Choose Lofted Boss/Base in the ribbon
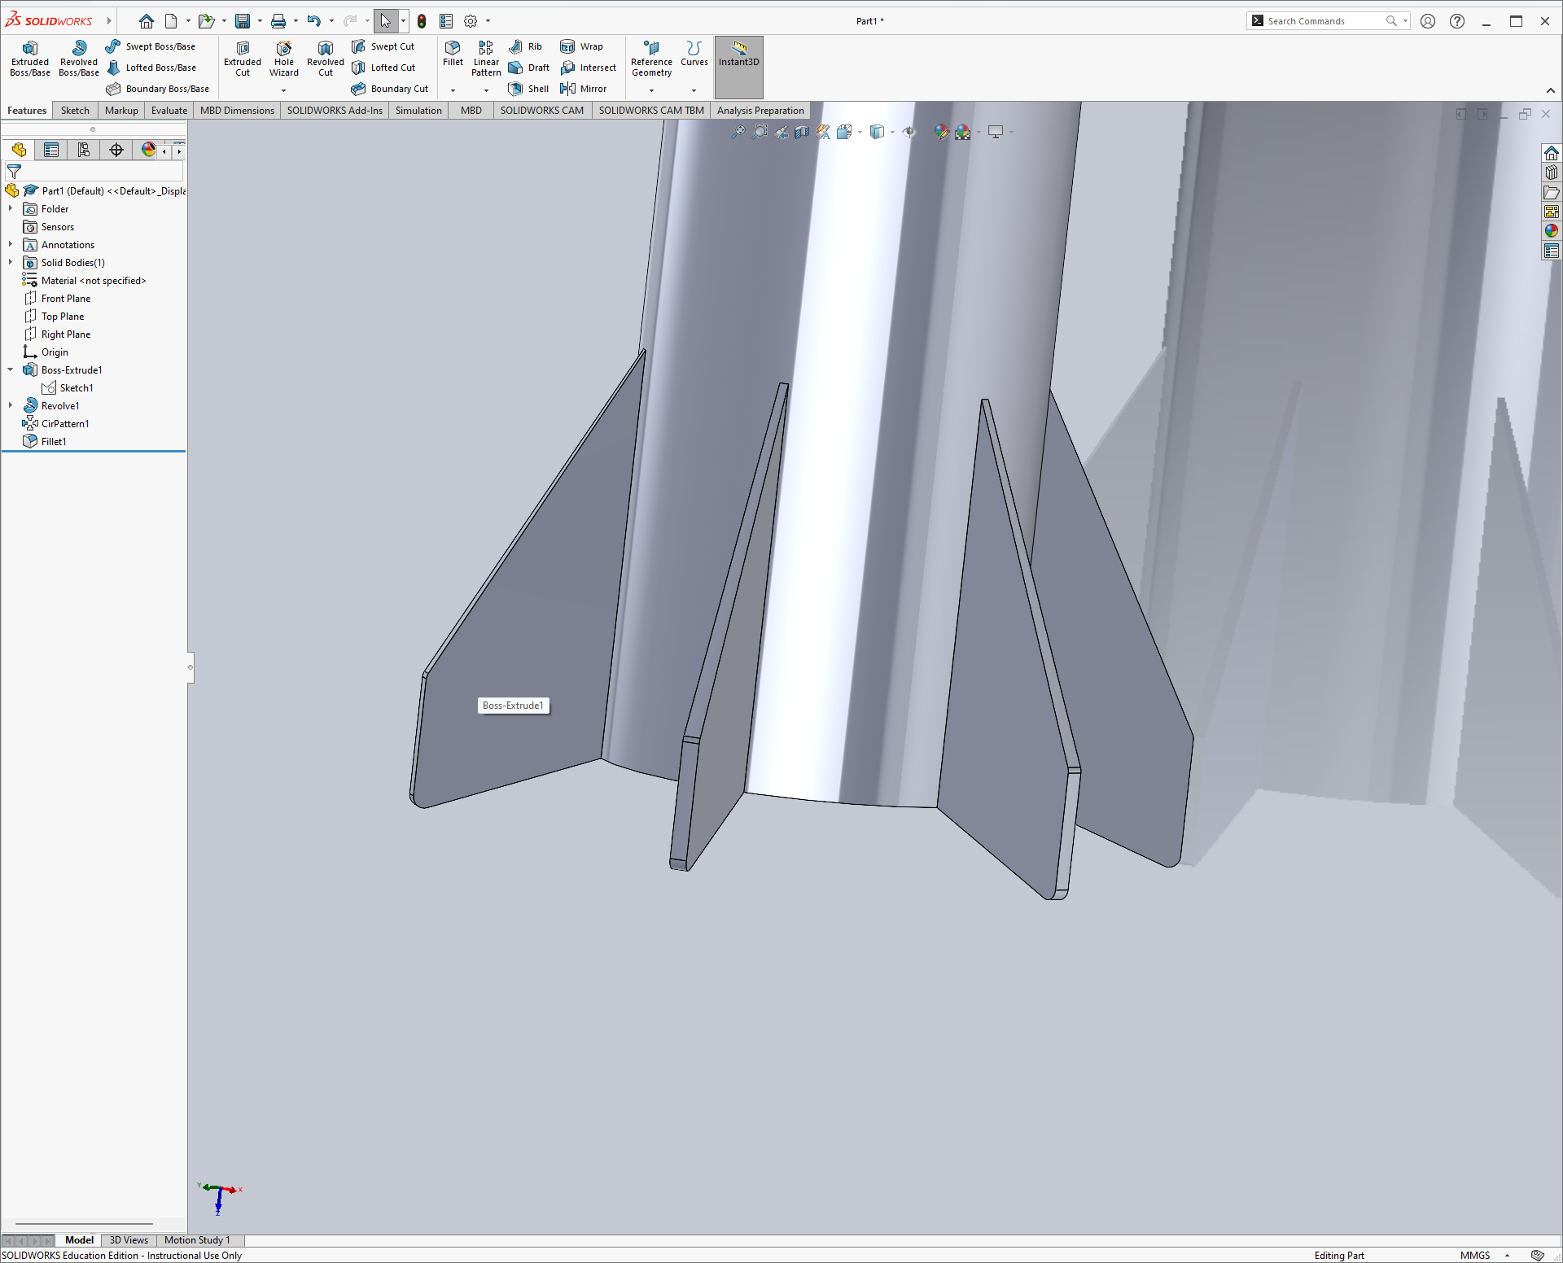 pyautogui.click(x=151, y=68)
